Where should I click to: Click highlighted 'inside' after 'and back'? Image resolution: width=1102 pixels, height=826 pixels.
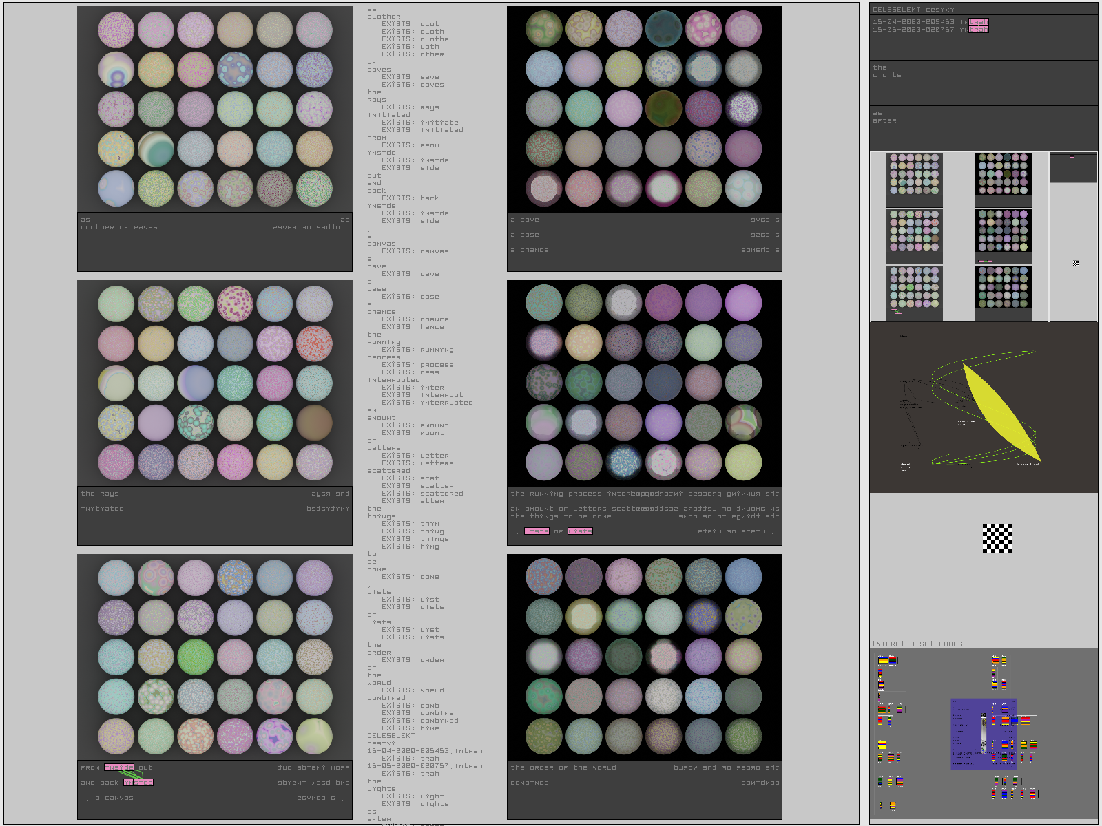(x=138, y=783)
